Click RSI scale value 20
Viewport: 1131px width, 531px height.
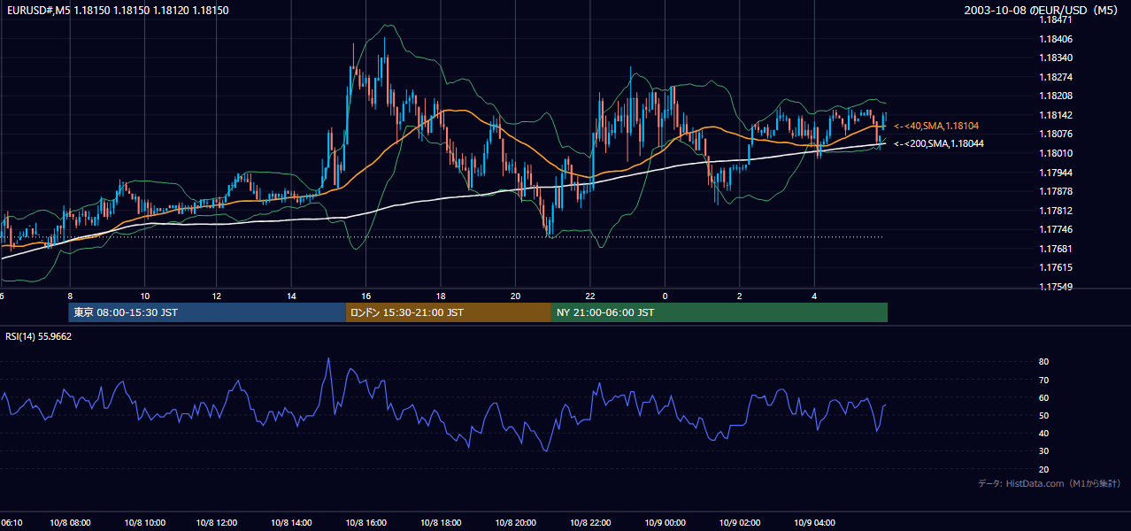pos(1043,469)
